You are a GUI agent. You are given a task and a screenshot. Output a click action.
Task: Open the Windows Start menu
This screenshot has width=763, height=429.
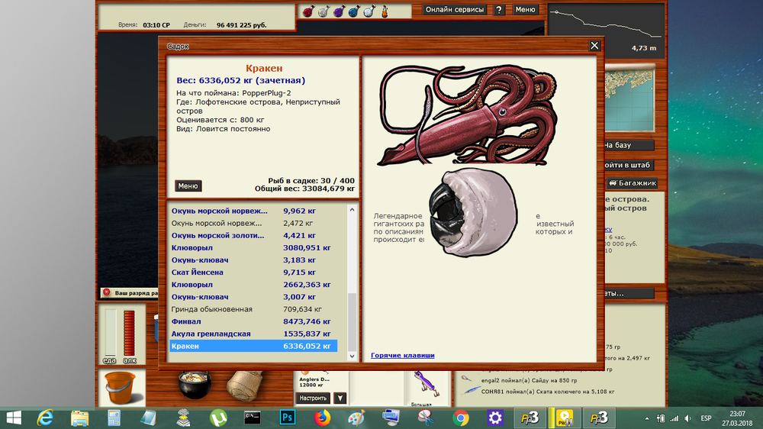pyautogui.click(x=14, y=418)
